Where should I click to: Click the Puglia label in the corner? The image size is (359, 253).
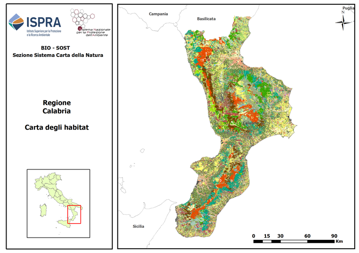click(348, 8)
